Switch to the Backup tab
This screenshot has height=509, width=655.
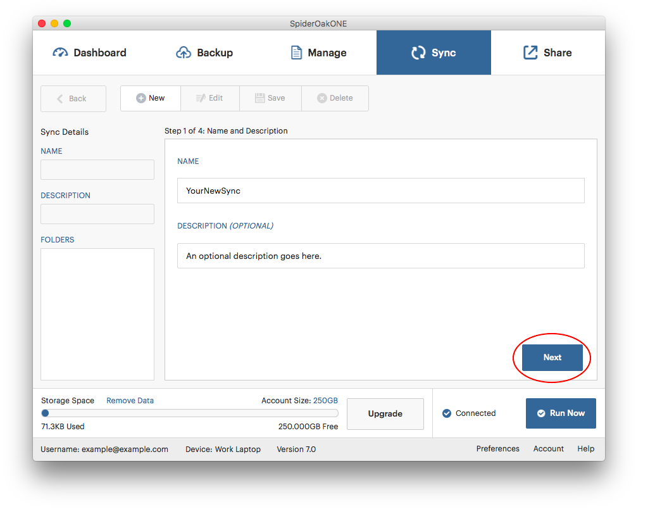tap(204, 53)
